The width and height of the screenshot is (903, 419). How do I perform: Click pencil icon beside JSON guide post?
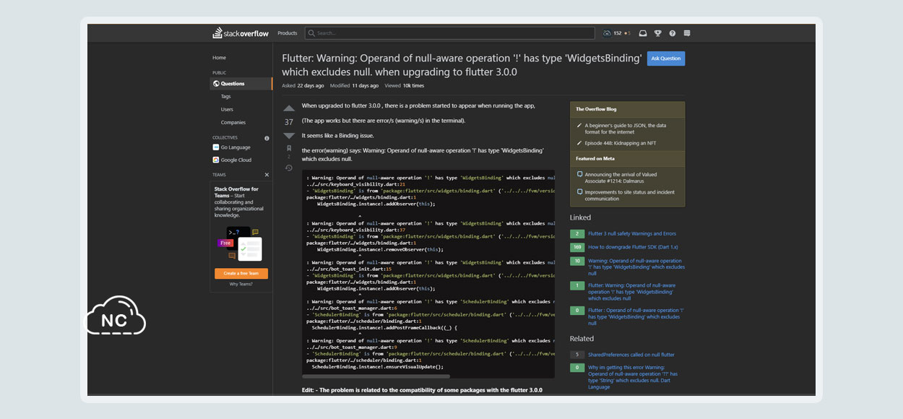coord(579,126)
